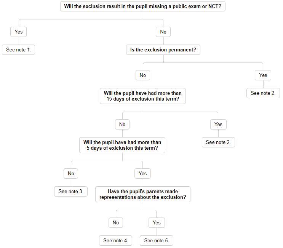Click the '15 days of exclusion' question box
The image size is (283, 248).
pos(143,96)
